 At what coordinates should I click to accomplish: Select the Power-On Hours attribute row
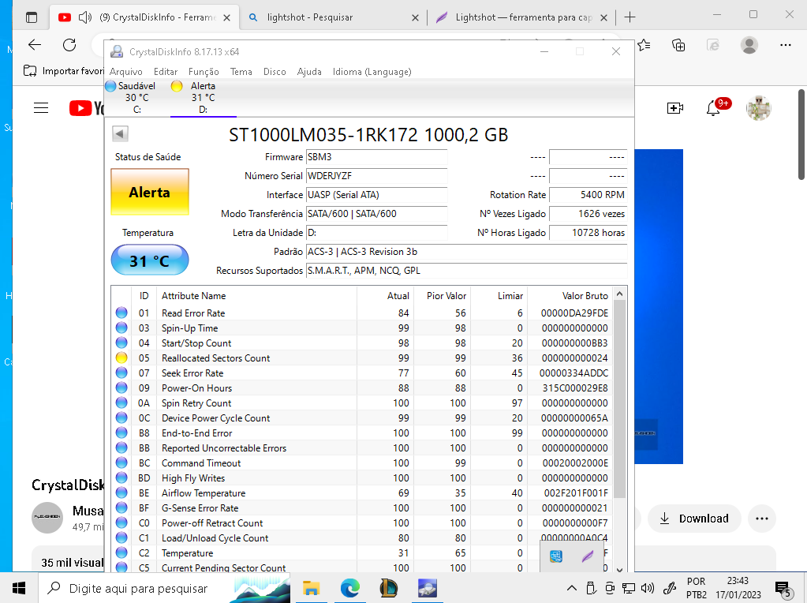(362, 388)
